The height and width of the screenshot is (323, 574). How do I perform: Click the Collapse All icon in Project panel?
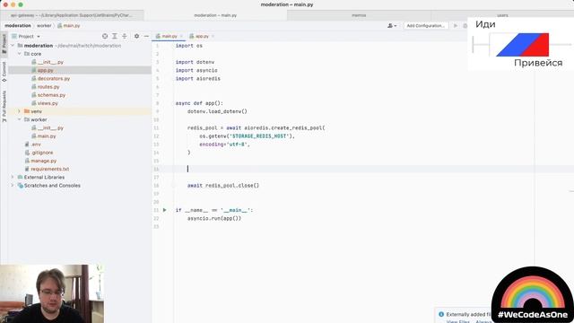coord(125,36)
